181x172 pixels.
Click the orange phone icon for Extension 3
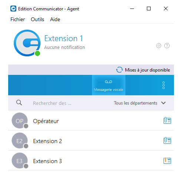point(167,161)
